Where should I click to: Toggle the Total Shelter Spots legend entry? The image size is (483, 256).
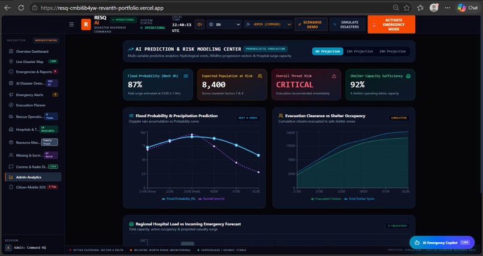[x=360, y=199]
